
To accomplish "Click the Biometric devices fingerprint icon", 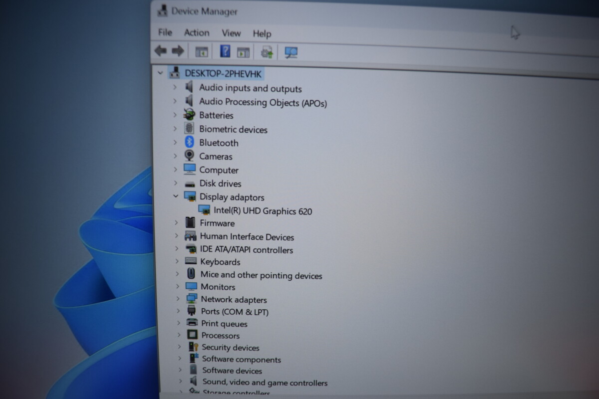I will click(189, 128).
